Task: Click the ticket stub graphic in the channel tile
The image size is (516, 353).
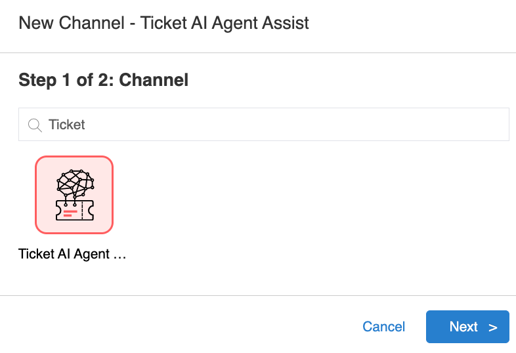Action: point(74,211)
